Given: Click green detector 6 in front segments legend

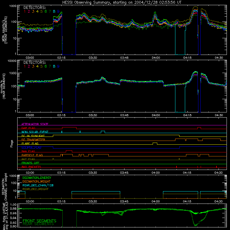Looking at the screenshot, I should pos(46,11).
